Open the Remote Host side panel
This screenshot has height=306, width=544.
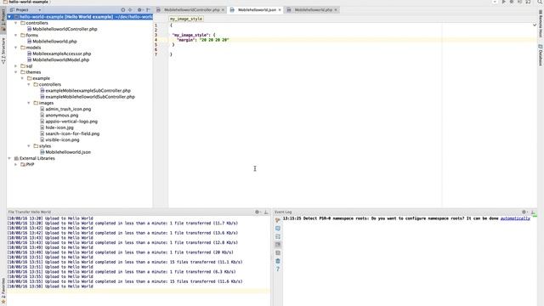pos(541,24)
